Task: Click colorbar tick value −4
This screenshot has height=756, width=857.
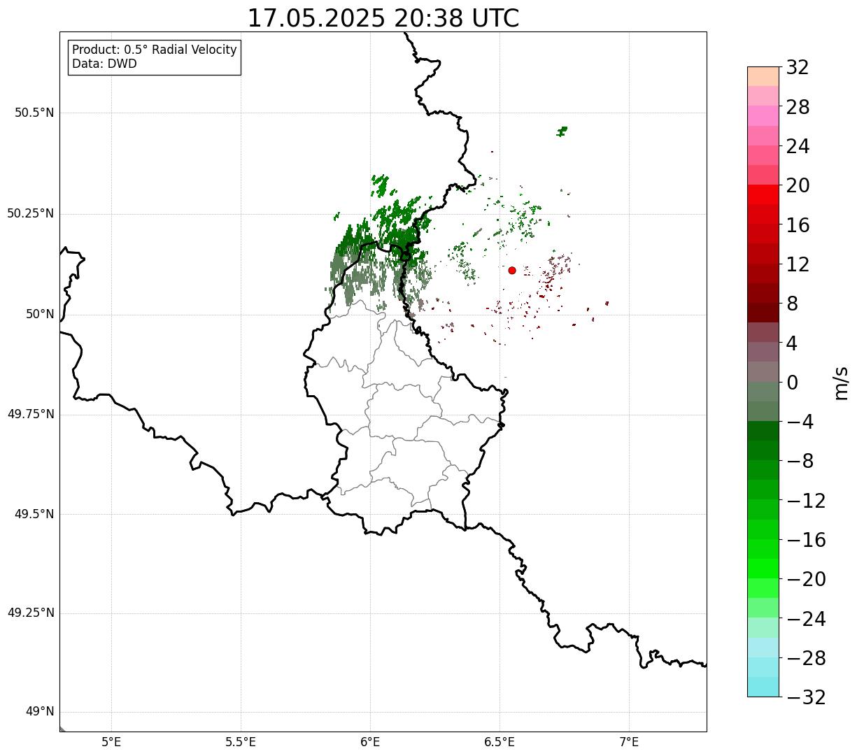Action: pyautogui.click(x=800, y=422)
